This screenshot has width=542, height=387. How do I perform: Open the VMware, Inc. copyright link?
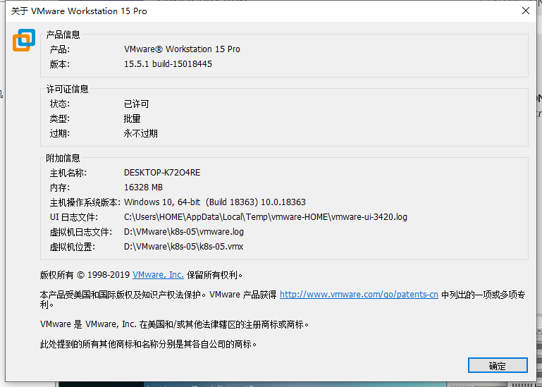158,275
